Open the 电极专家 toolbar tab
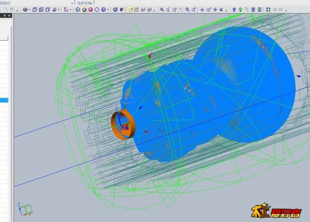Screen dimensions: 310x222 click(x=84, y=3)
